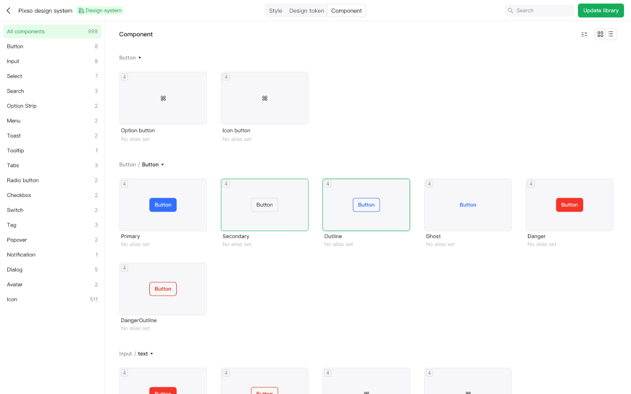Image resolution: width=631 pixels, height=394 pixels.
Task: Click the Option button component name
Action: point(138,130)
